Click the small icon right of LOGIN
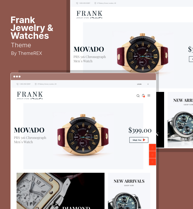This screenshot has height=209, width=193. pos(148,84)
